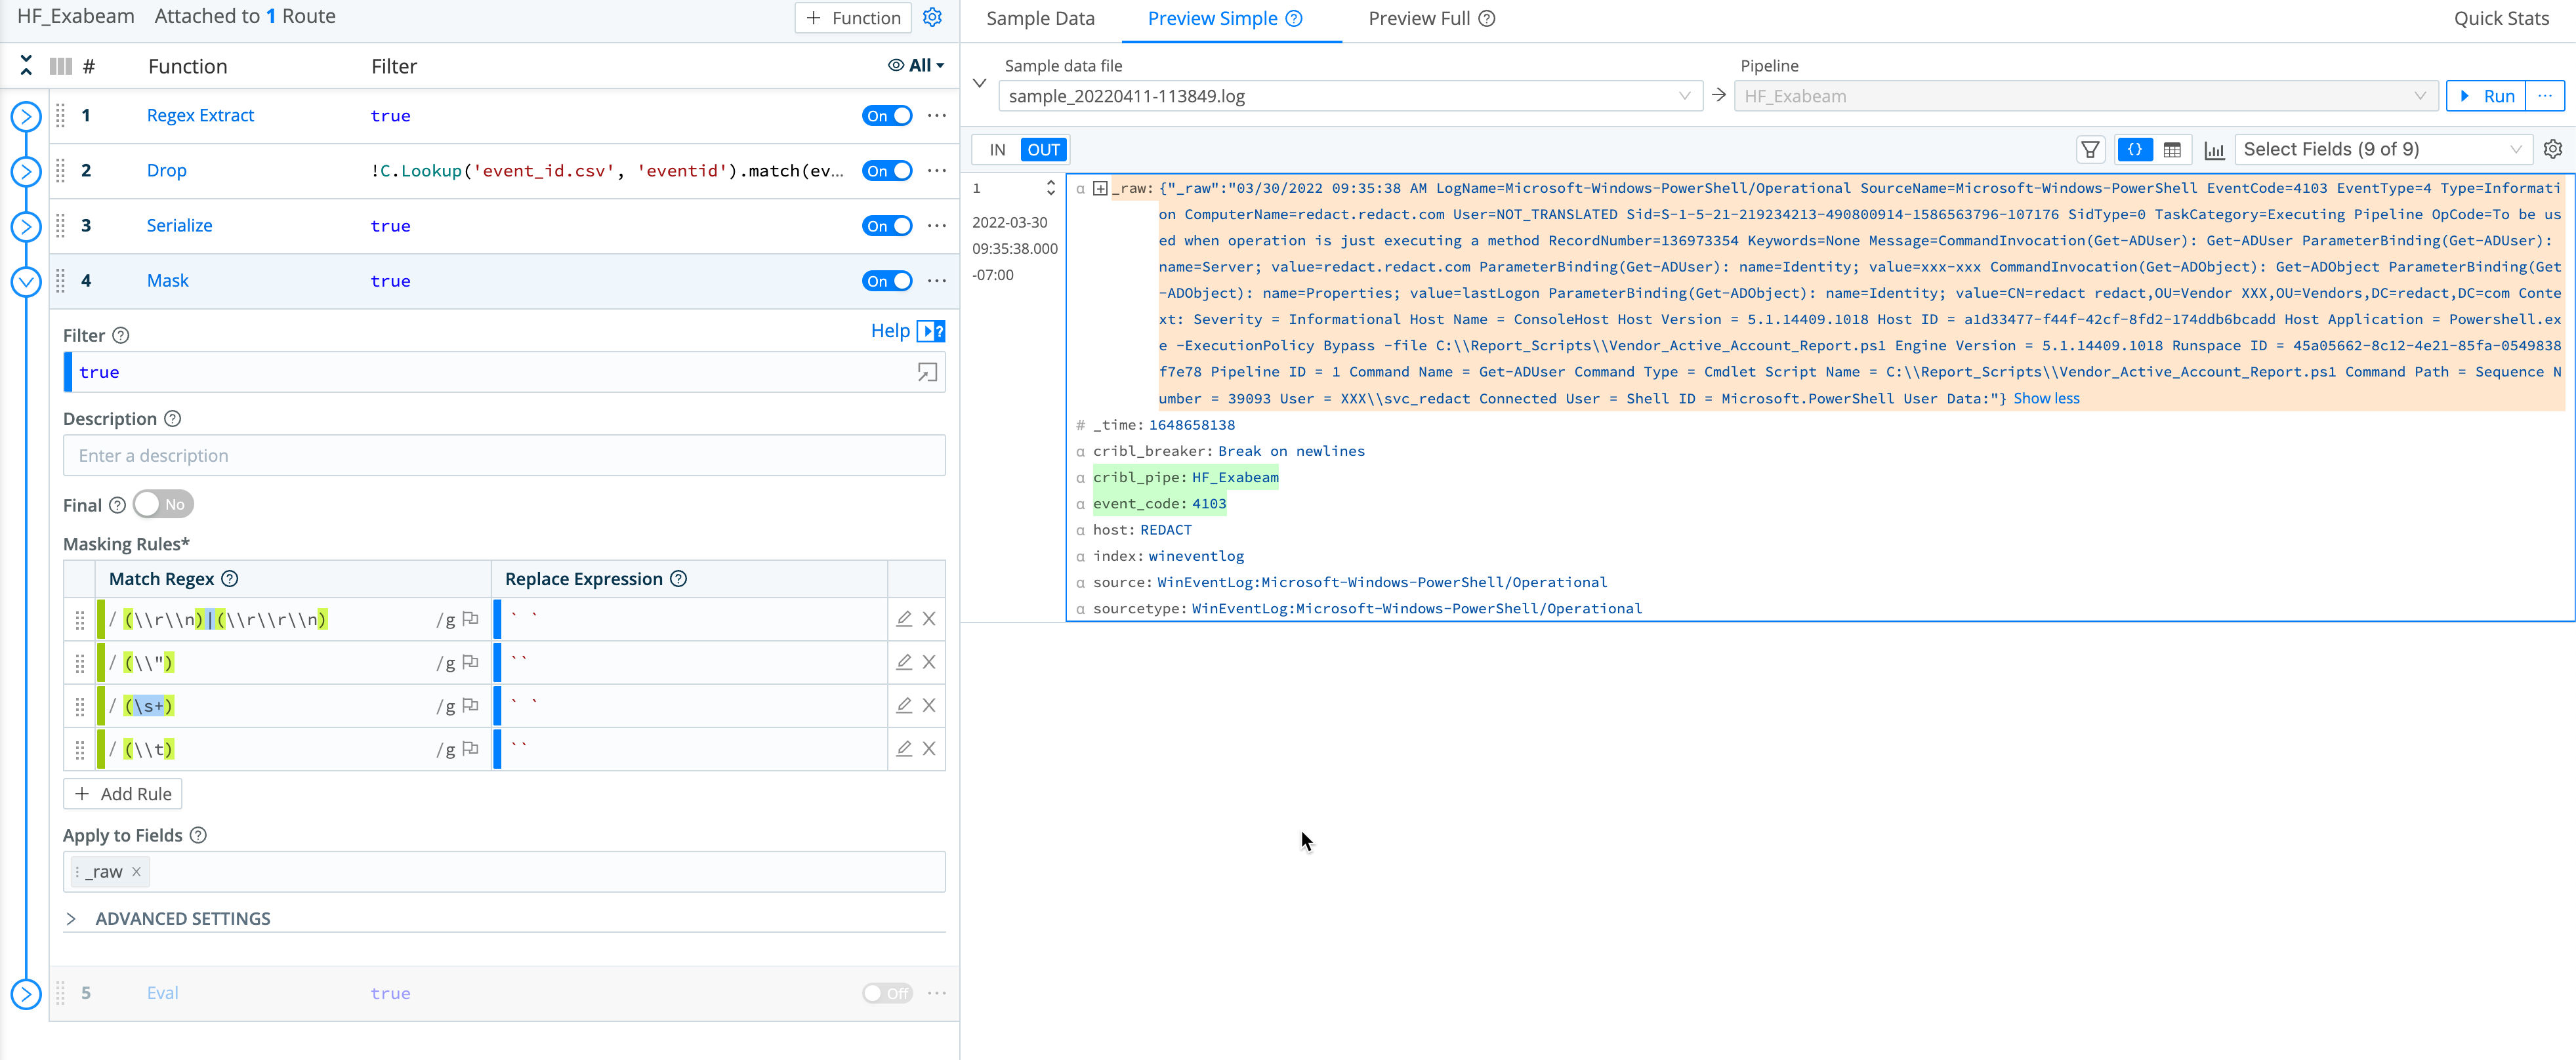Expand ADVANCED SETTINGS section
2576x1060 pixels.
(182, 918)
